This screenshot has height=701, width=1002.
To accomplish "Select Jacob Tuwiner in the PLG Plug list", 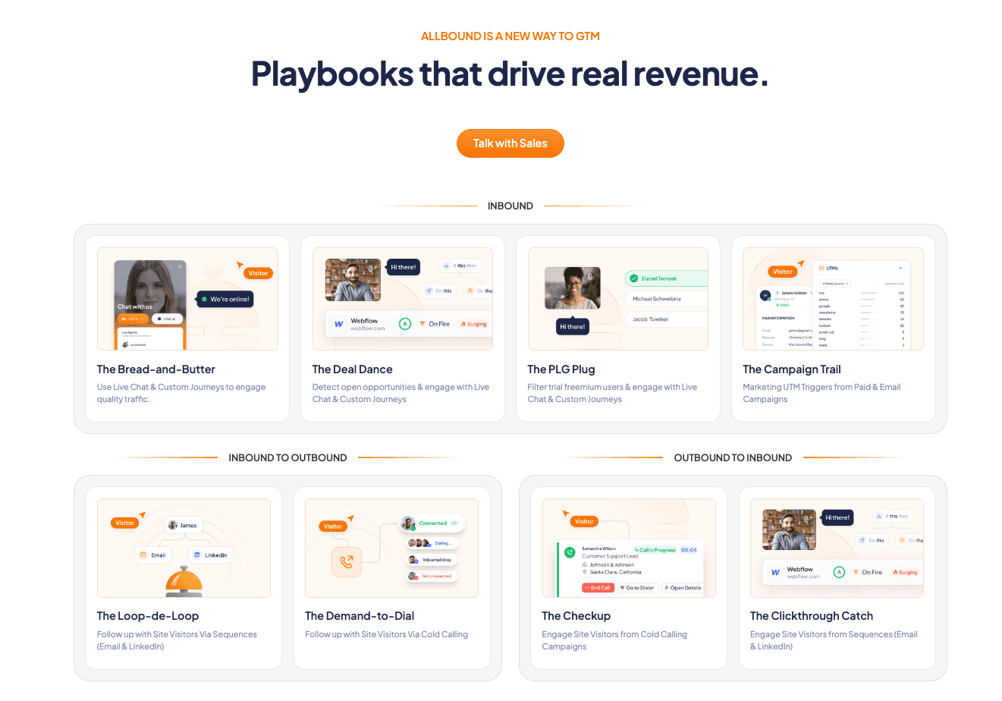I will pos(665,319).
